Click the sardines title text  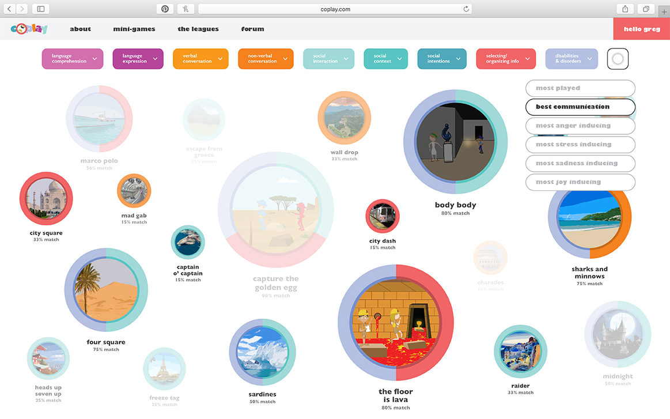[262, 394]
